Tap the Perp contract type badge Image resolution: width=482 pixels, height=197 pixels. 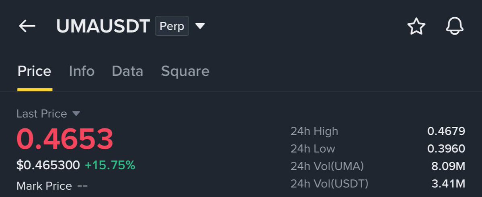pos(172,26)
